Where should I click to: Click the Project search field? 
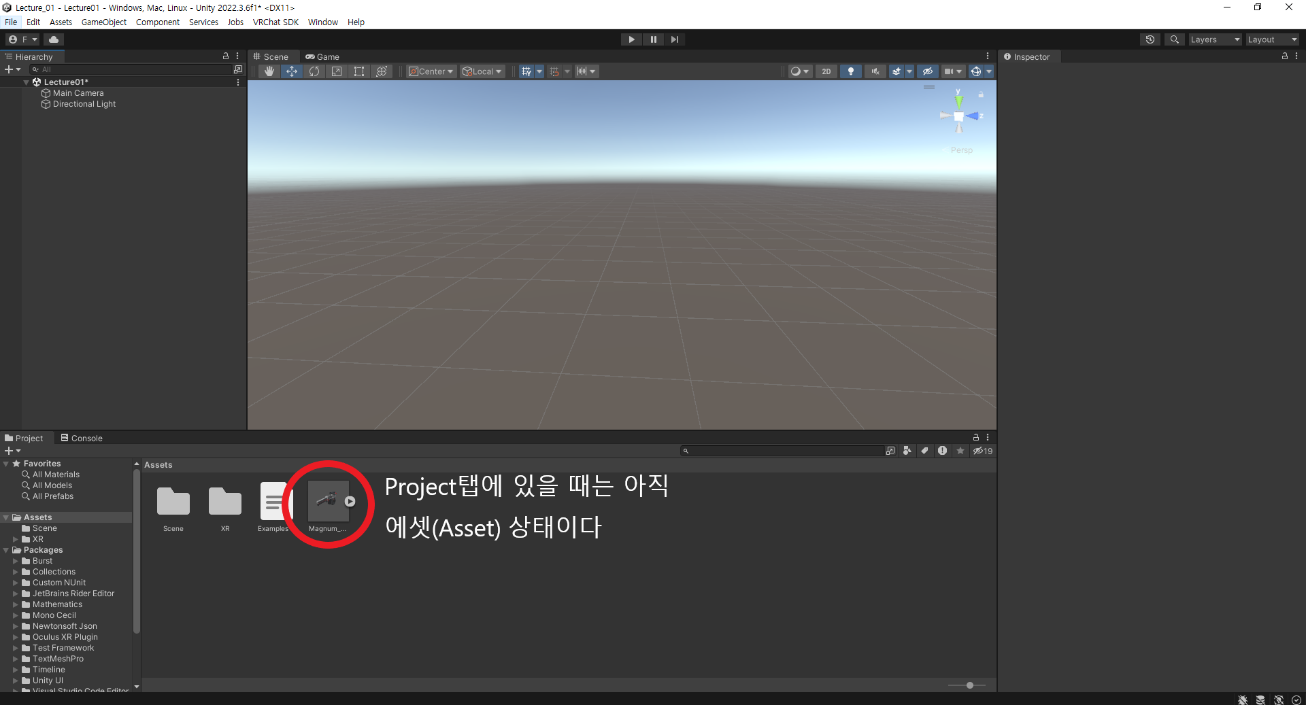click(782, 451)
